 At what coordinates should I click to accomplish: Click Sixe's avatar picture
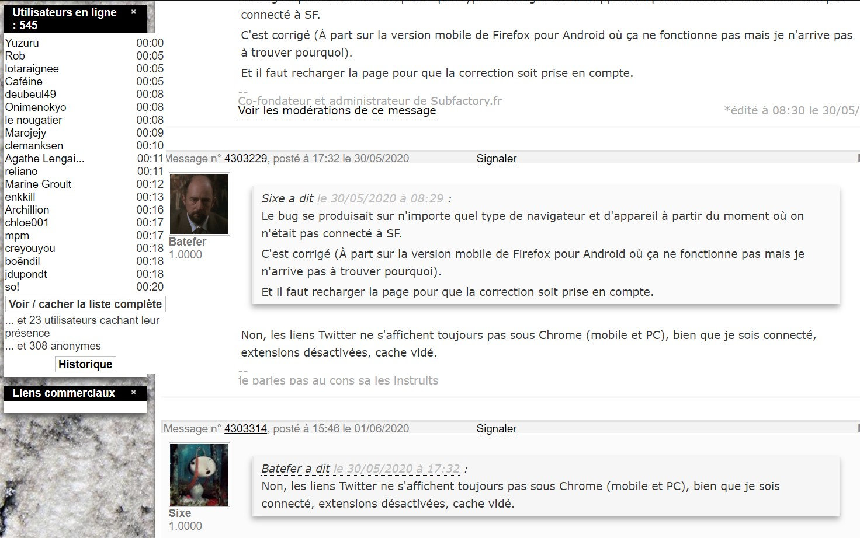tap(199, 474)
